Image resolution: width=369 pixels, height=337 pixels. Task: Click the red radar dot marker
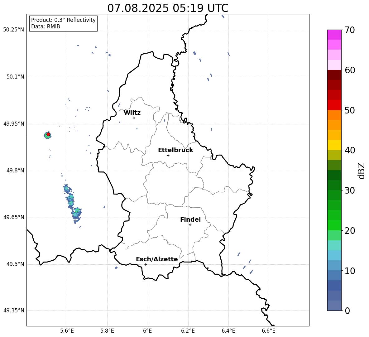point(48,134)
